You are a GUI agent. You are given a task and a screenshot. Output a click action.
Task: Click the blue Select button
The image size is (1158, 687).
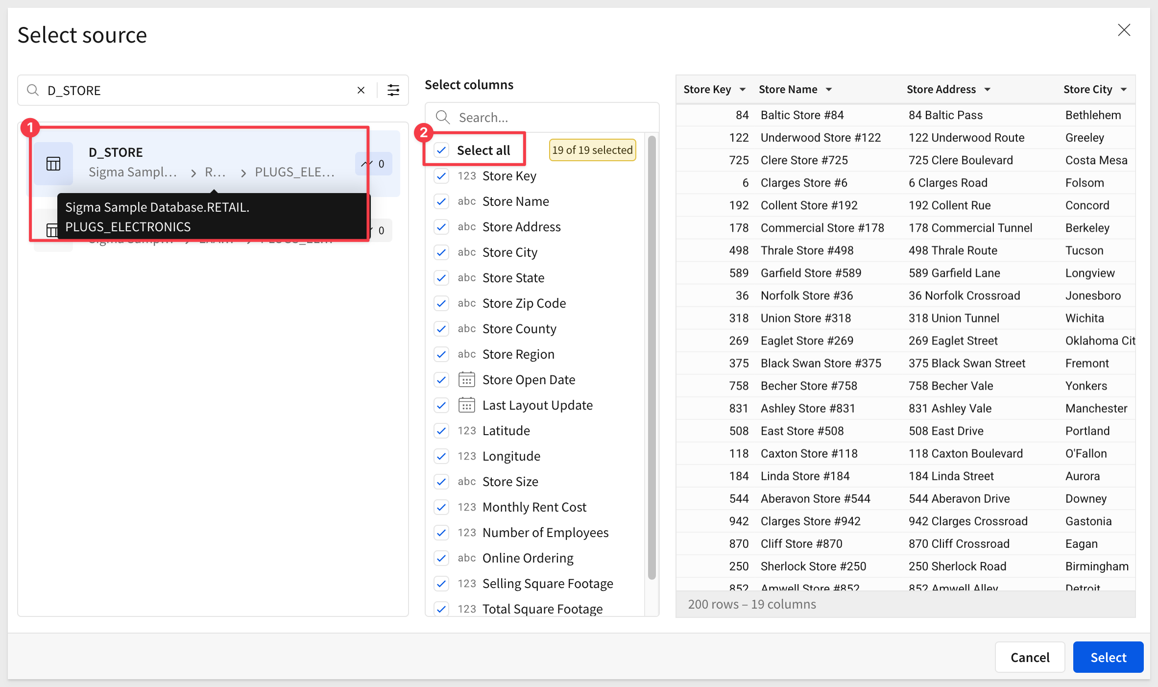click(1108, 657)
